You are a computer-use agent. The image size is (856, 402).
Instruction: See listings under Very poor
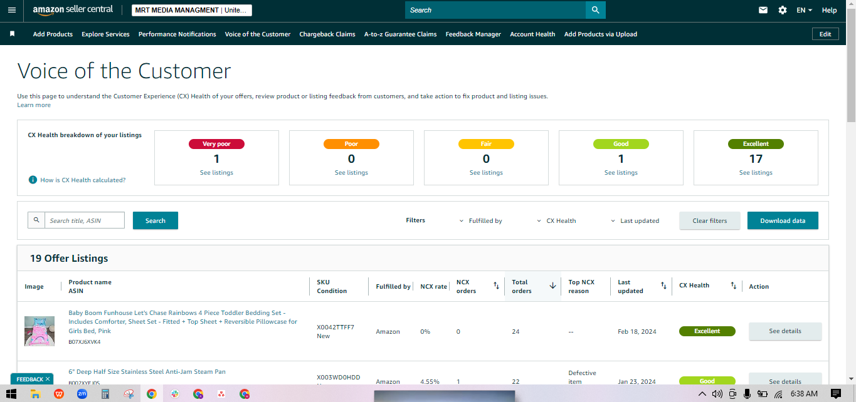[x=216, y=172]
